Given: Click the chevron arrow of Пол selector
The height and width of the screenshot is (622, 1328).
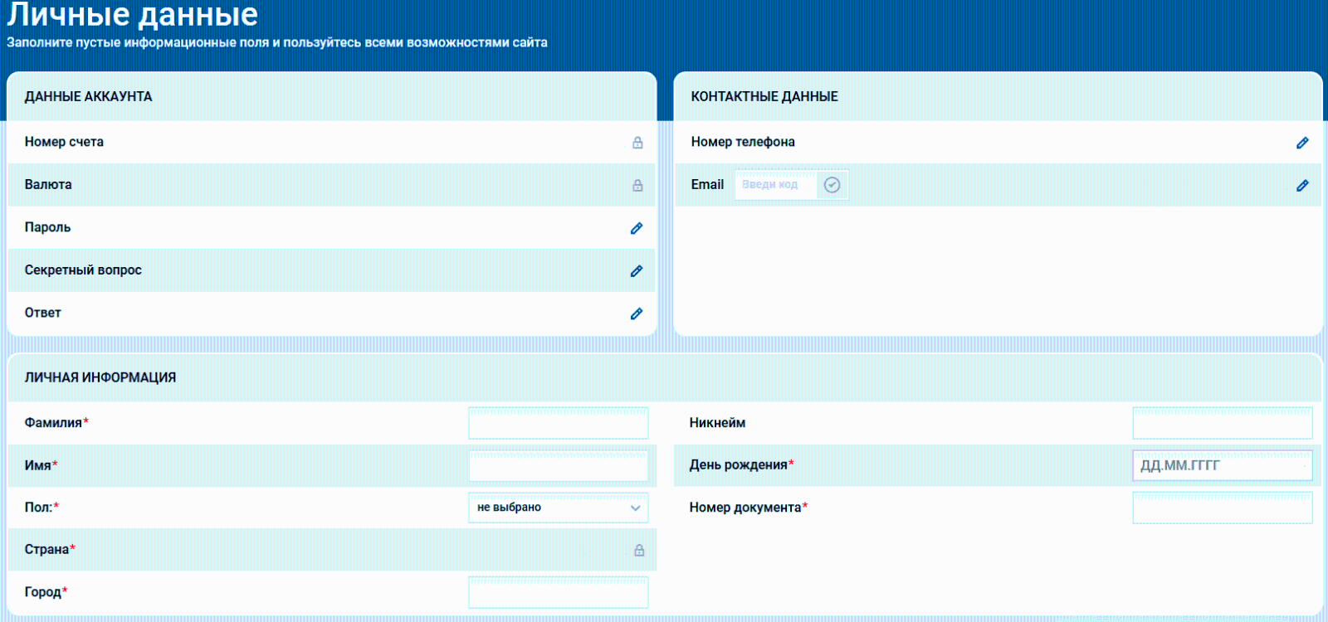Looking at the screenshot, I should pyautogui.click(x=636, y=508).
